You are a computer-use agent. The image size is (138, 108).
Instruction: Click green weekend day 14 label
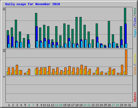point(61,105)
